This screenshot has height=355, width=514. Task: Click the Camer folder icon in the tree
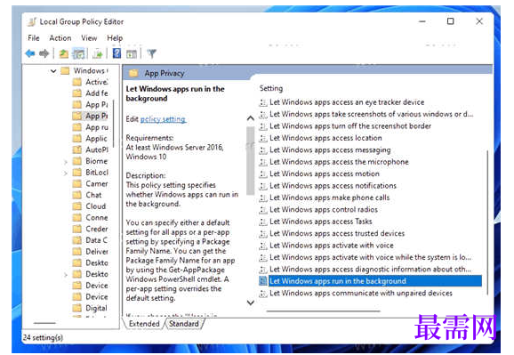coord(77,184)
